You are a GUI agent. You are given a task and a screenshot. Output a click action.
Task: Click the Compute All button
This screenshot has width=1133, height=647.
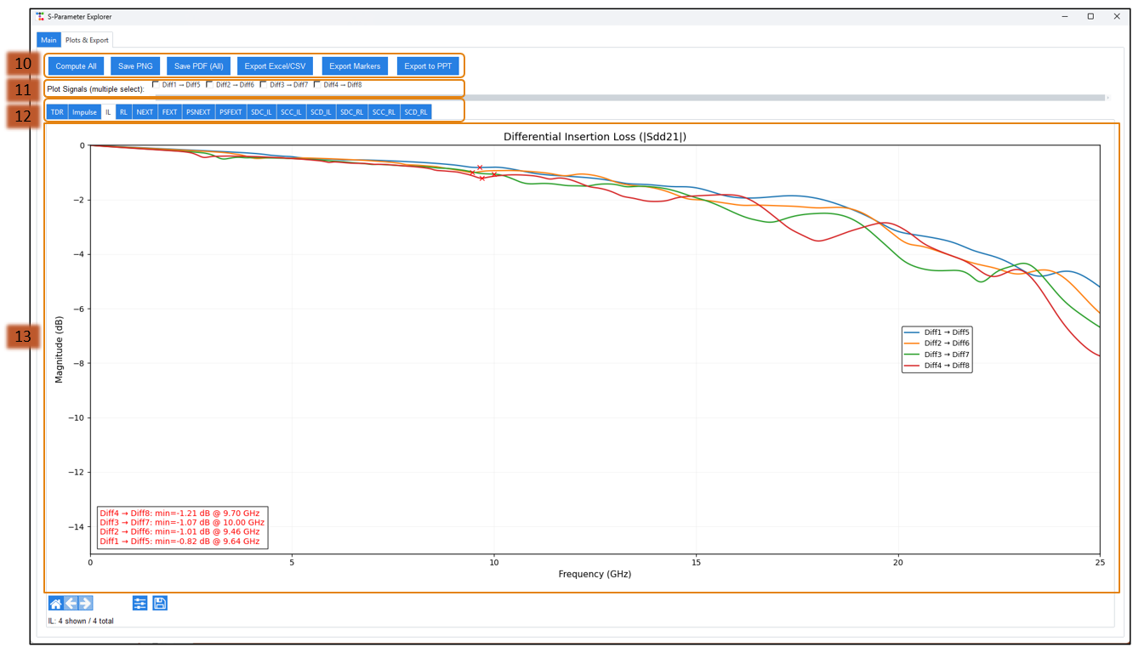(76, 66)
